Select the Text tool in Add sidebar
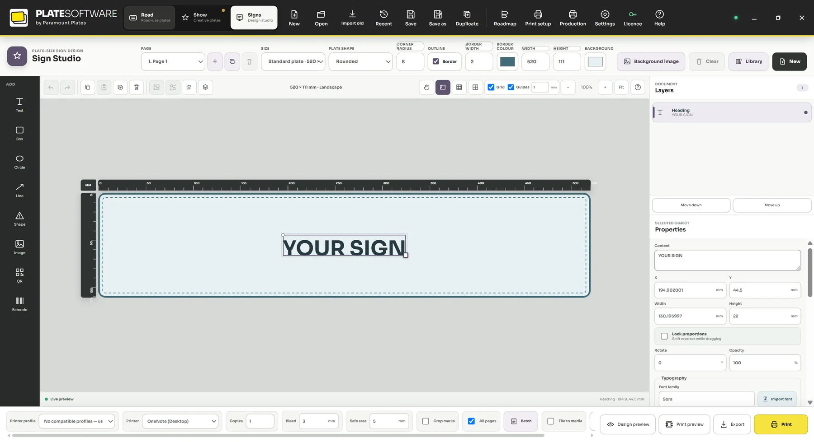 [x=19, y=105]
